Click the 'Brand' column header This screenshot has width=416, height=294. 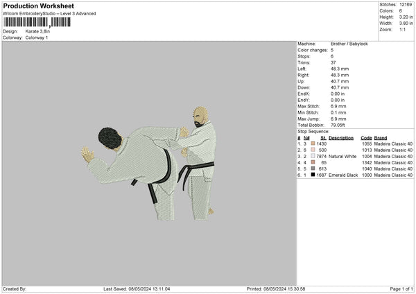point(381,138)
